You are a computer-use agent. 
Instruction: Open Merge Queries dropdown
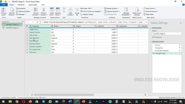pos(112,8)
